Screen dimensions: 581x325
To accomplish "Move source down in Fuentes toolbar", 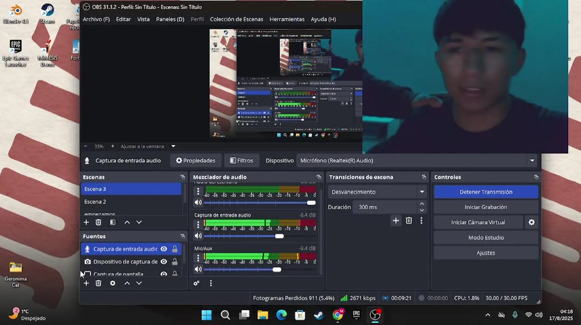I will click(x=139, y=283).
